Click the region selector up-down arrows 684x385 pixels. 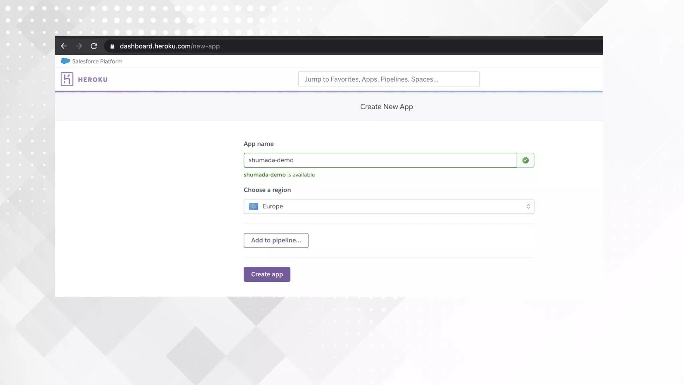coord(528,207)
